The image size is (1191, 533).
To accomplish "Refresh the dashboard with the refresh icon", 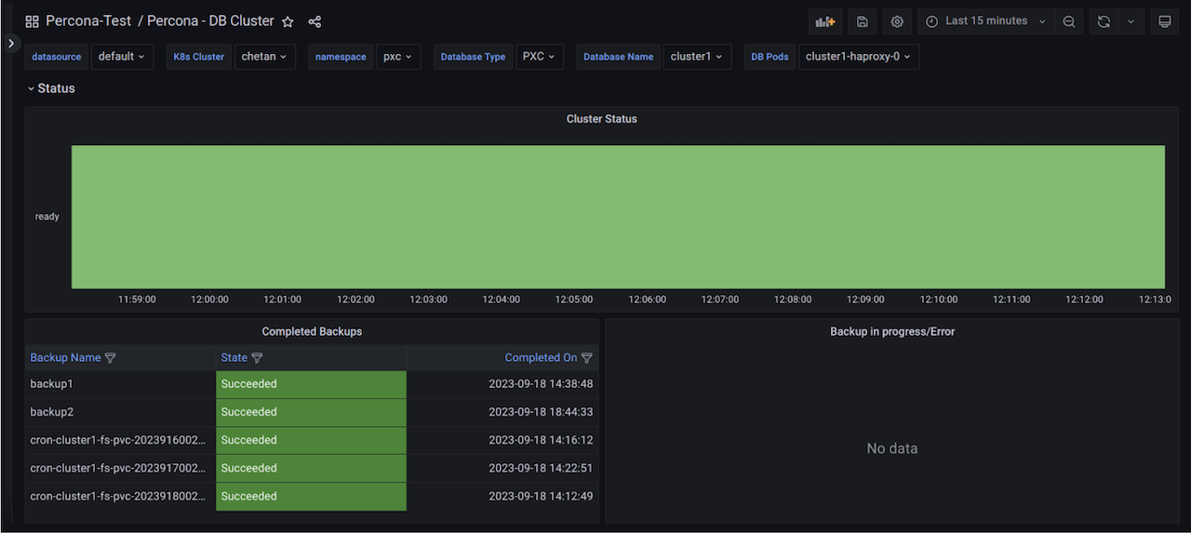I will pyautogui.click(x=1104, y=21).
